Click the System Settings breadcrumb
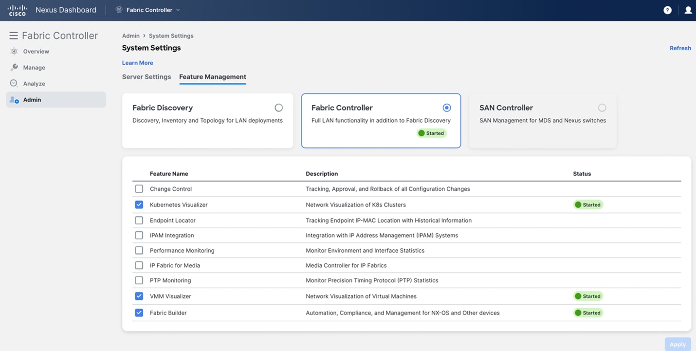This screenshot has width=696, height=351. pos(171,36)
